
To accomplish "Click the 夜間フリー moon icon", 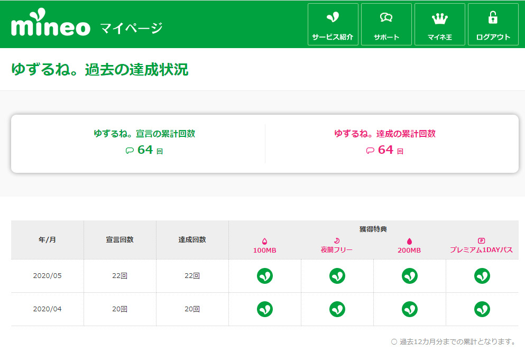I will click(x=337, y=241).
